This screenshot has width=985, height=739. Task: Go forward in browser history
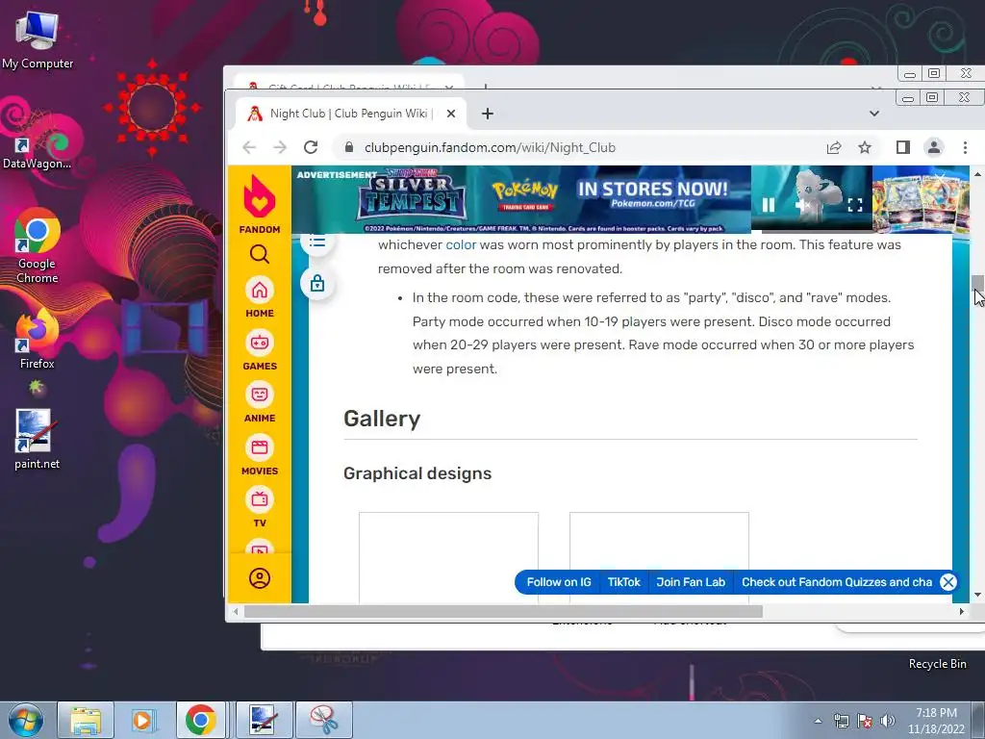280,147
